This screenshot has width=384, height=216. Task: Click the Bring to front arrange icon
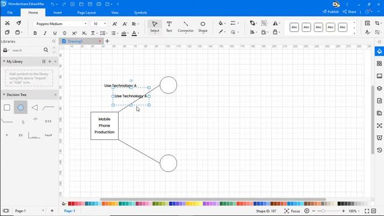(253, 23)
